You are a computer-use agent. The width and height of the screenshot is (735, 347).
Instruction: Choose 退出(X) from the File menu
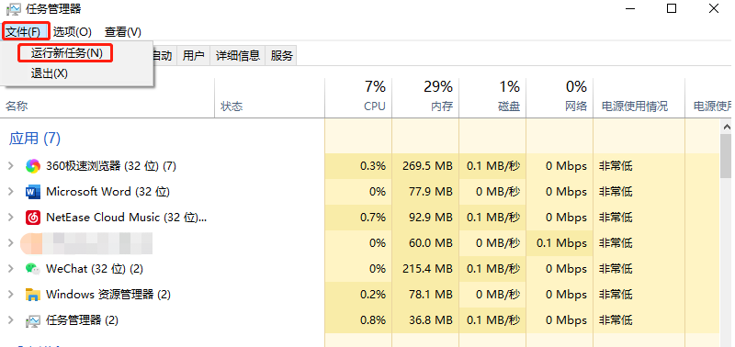(50, 73)
